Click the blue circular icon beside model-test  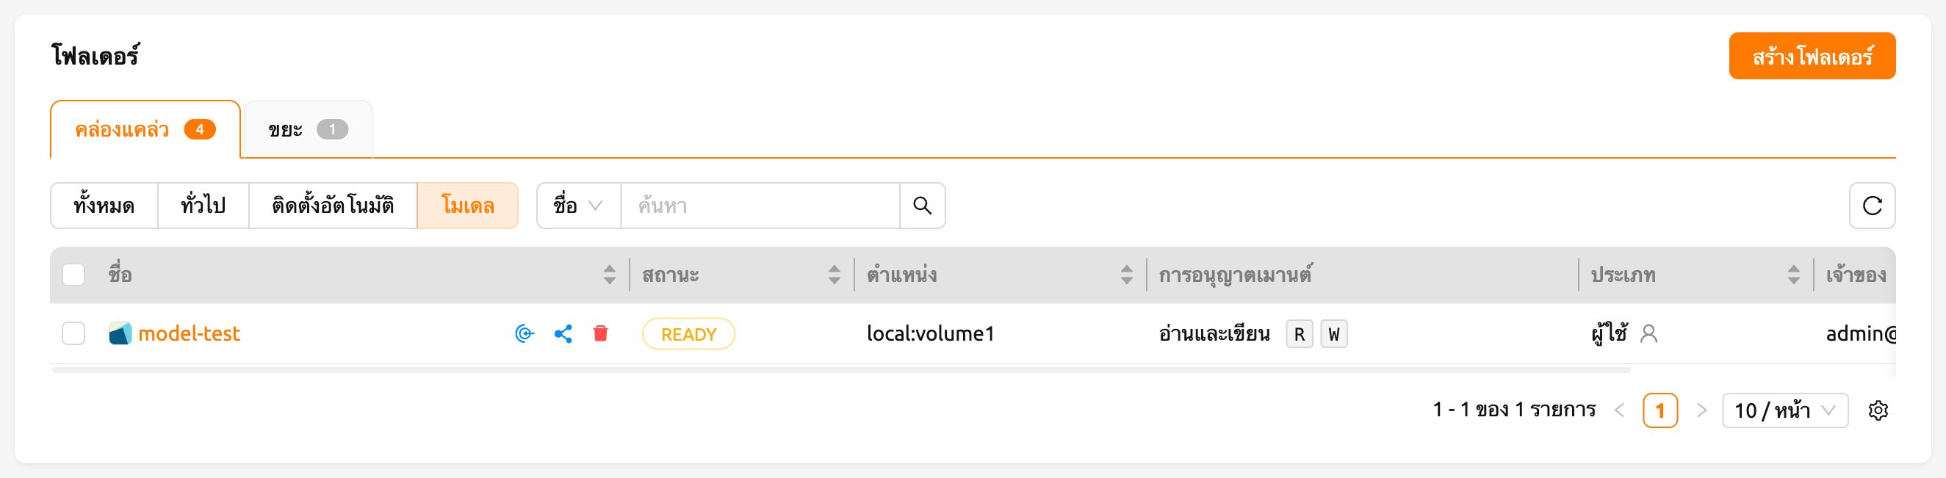pos(525,334)
